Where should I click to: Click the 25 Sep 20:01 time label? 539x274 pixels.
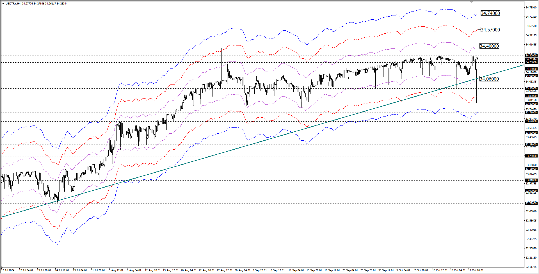(368, 270)
